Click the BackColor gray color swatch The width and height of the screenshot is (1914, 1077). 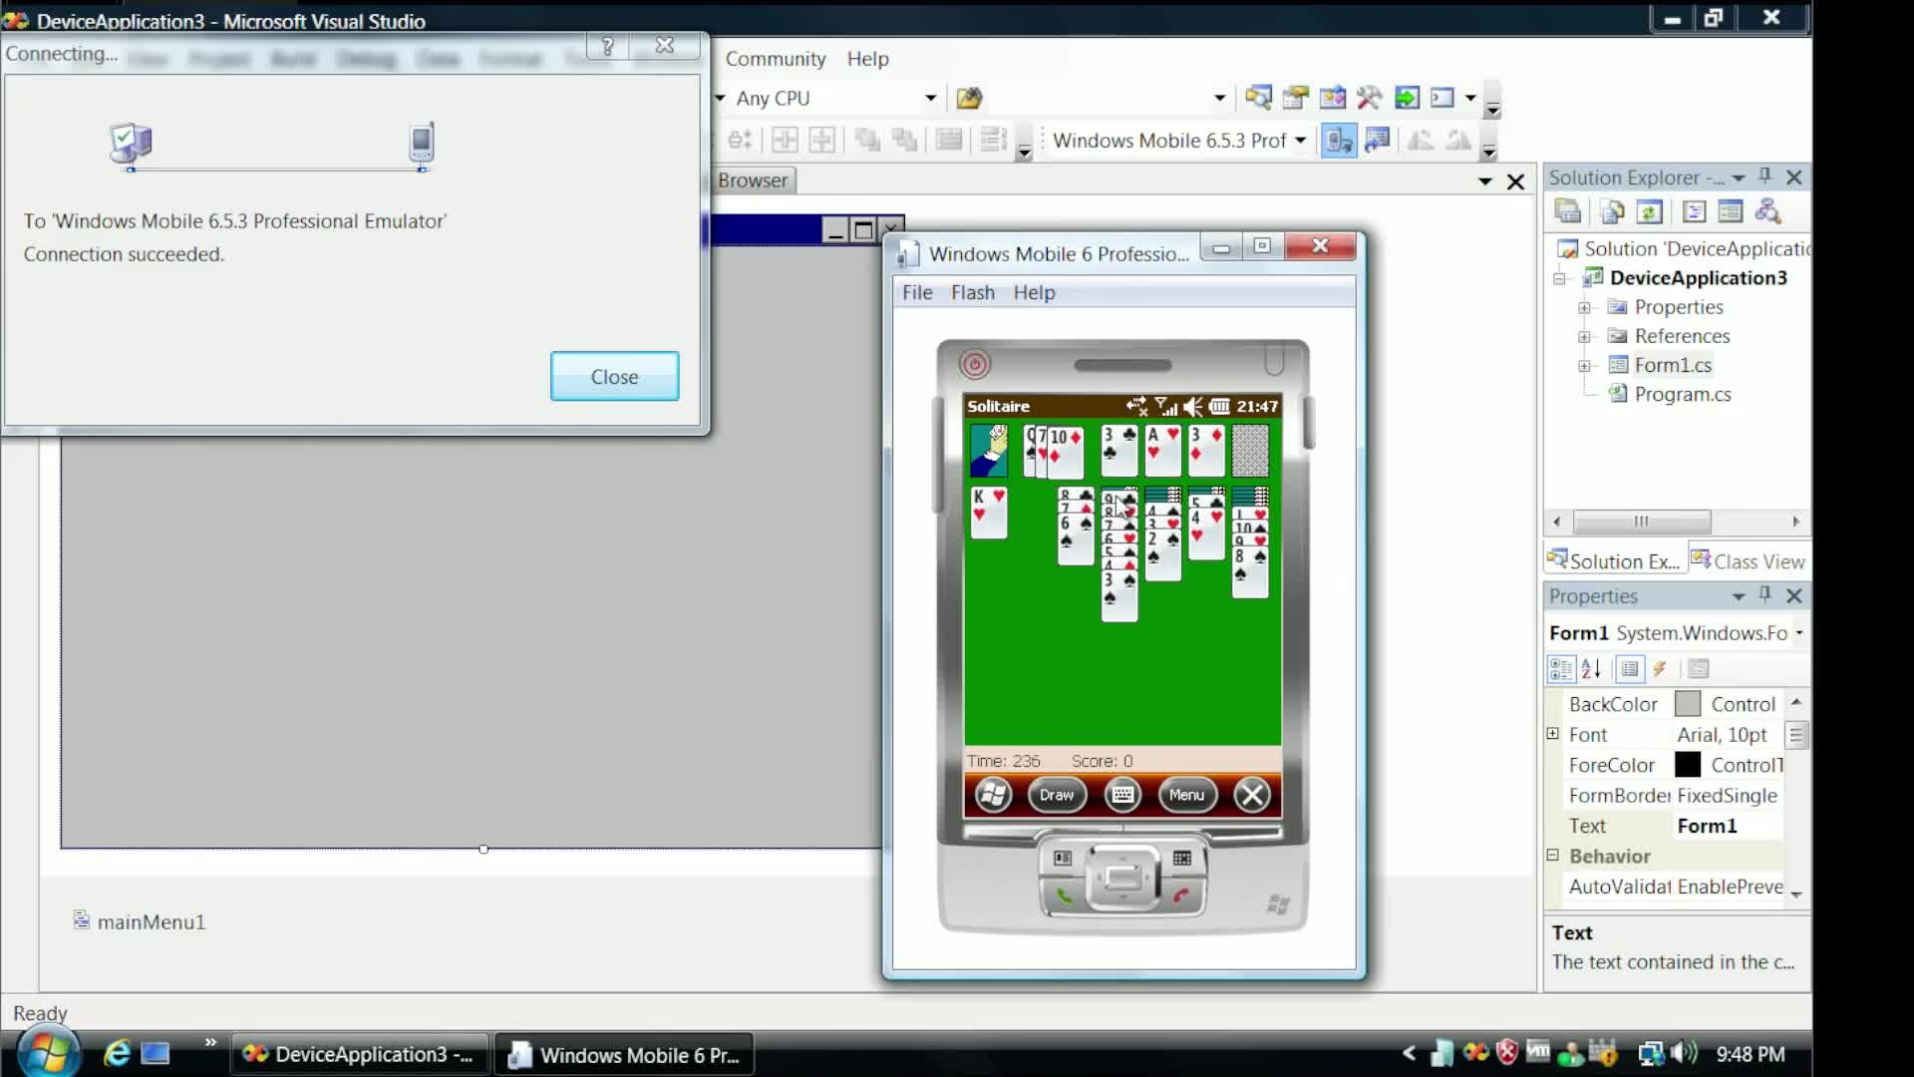[x=1688, y=704]
